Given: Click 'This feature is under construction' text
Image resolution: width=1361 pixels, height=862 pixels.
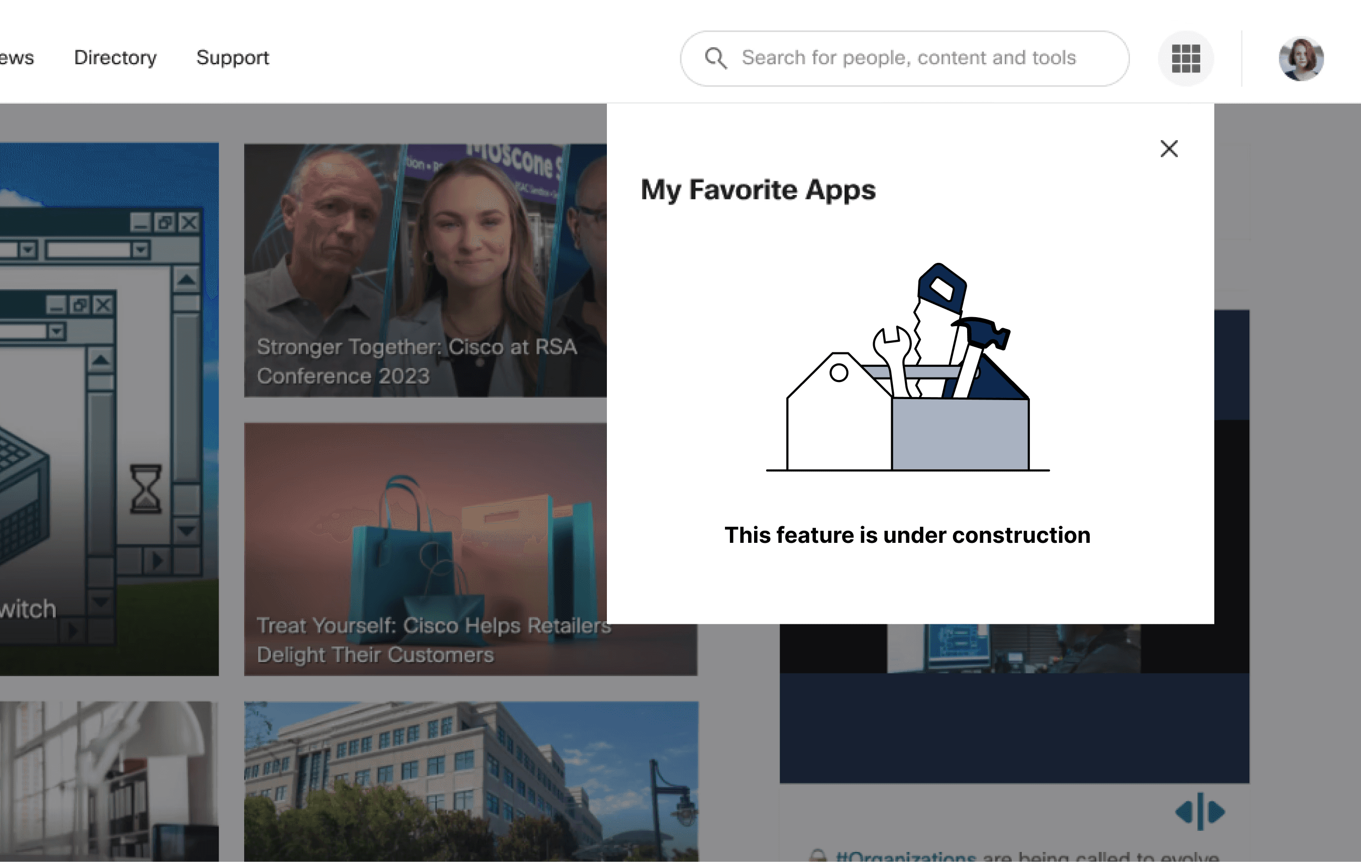Looking at the screenshot, I should point(907,535).
